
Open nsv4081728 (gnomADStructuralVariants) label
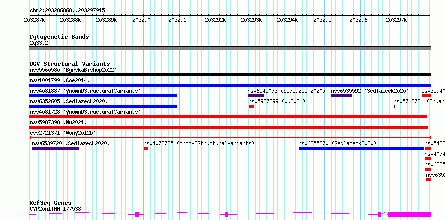pos(85,112)
